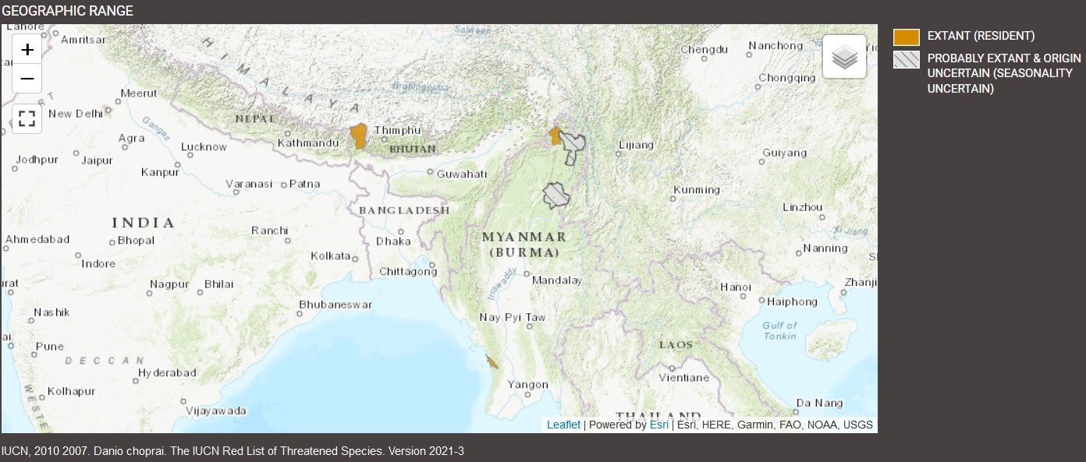1086x462 pixels.
Task: Click the Guwahati city marker
Action: coord(431,173)
